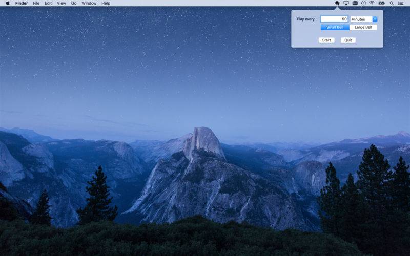This screenshot has width=410, height=256.
Task: Open the Go menu
Action: coord(74,3)
